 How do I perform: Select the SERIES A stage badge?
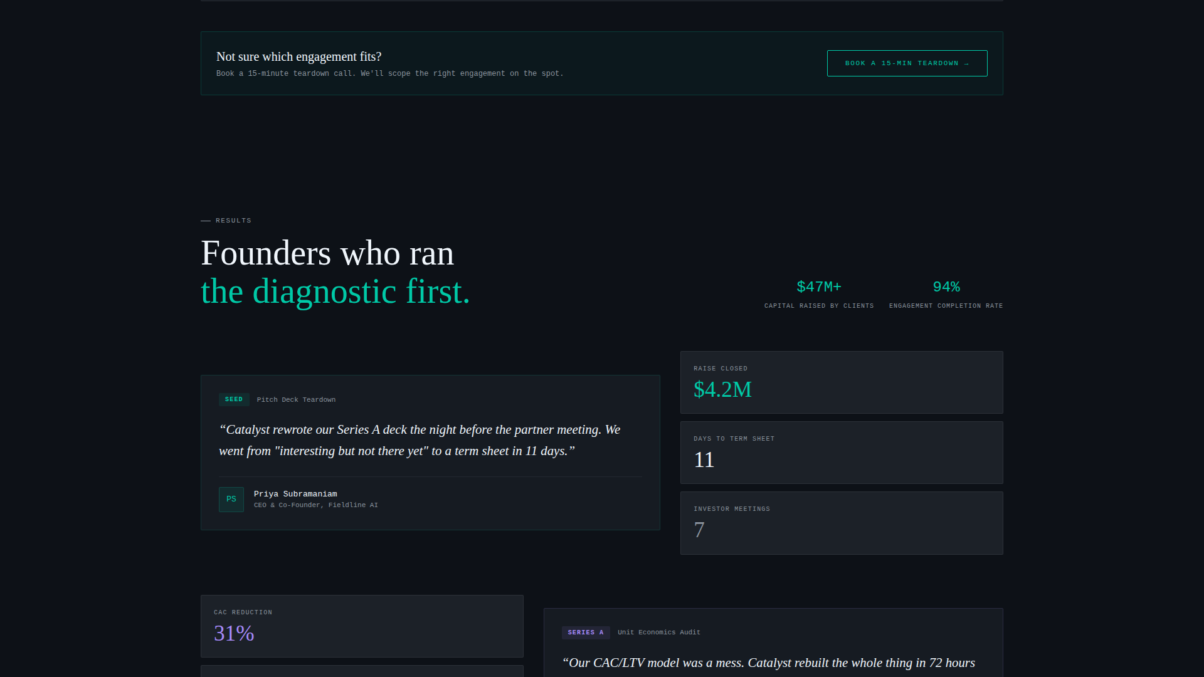coord(586,632)
